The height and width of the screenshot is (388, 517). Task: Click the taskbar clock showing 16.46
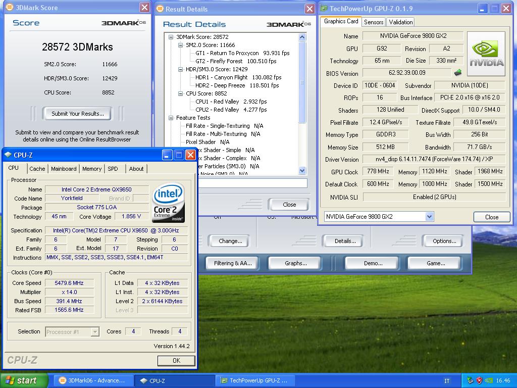coord(503,381)
